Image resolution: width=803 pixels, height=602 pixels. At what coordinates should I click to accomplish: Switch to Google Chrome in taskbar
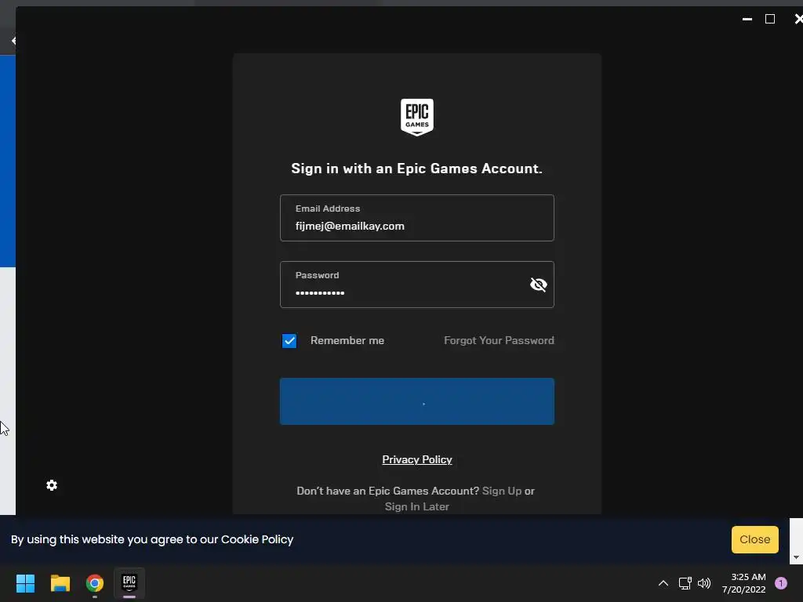pyautogui.click(x=95, y=583)
